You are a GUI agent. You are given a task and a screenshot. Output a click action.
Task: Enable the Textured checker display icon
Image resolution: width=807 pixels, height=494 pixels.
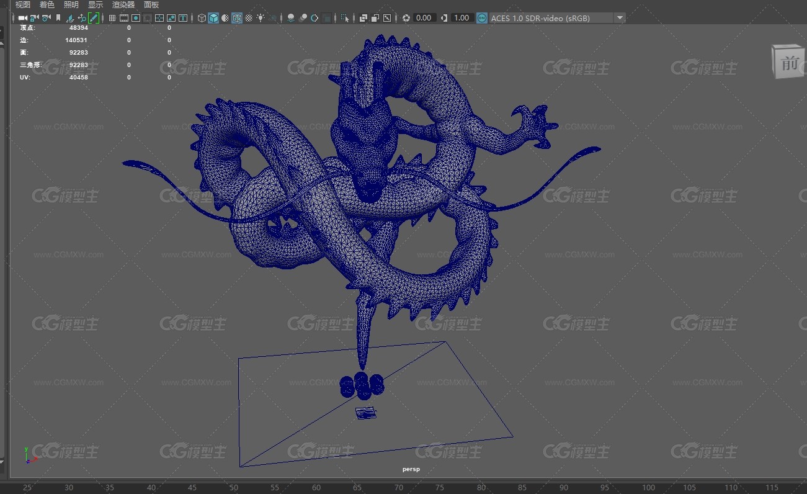(x=249, y=18)
